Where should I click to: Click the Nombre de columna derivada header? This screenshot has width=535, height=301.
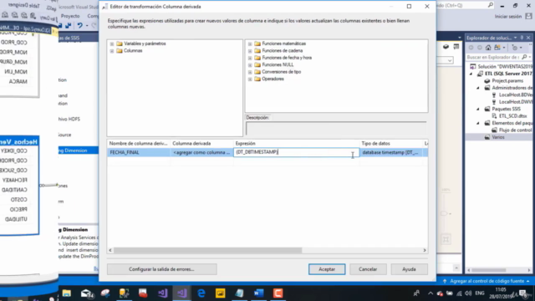[x=139, y=143]
